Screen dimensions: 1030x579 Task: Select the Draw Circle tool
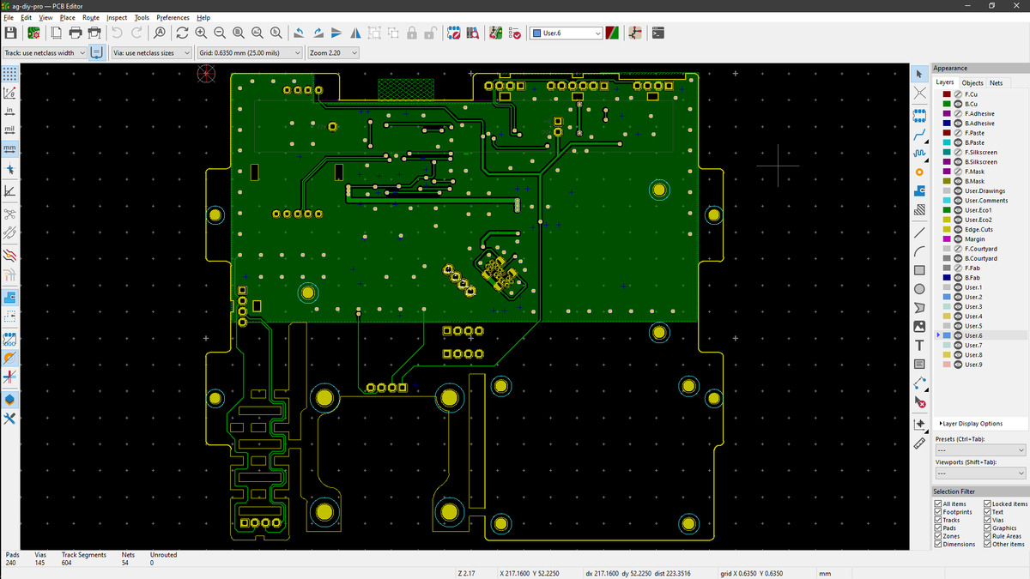919,289
